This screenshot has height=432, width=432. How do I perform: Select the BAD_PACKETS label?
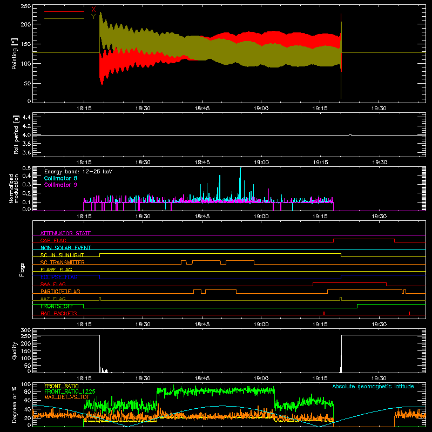pyautogui.click(x=59, y=313)
